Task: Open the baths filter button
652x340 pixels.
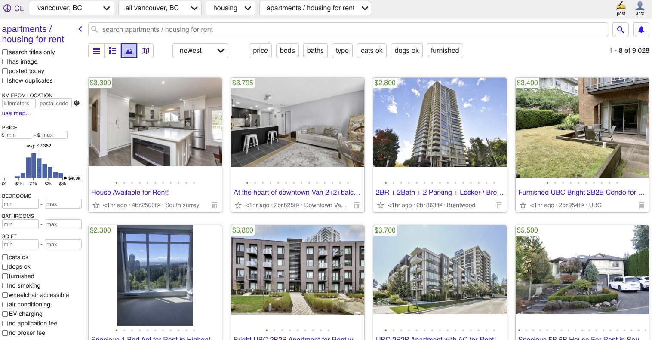Action: pyautogui.click(x=315, y=51)
